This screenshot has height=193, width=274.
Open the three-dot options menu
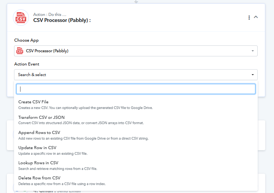tap(249, 17)
